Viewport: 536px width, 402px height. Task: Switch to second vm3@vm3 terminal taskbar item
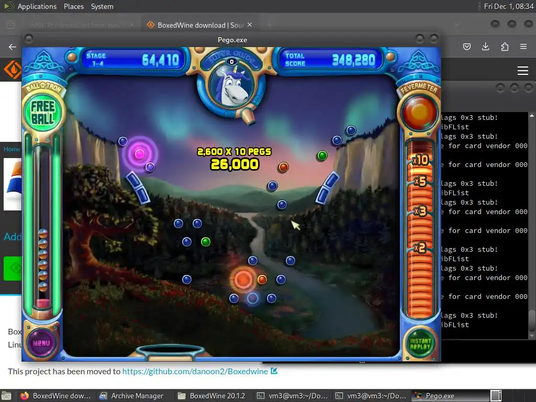pyautogui.click(x=371, y=396)
